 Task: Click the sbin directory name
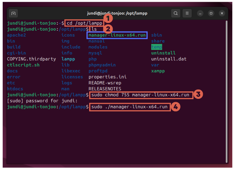tap(157, 35)
